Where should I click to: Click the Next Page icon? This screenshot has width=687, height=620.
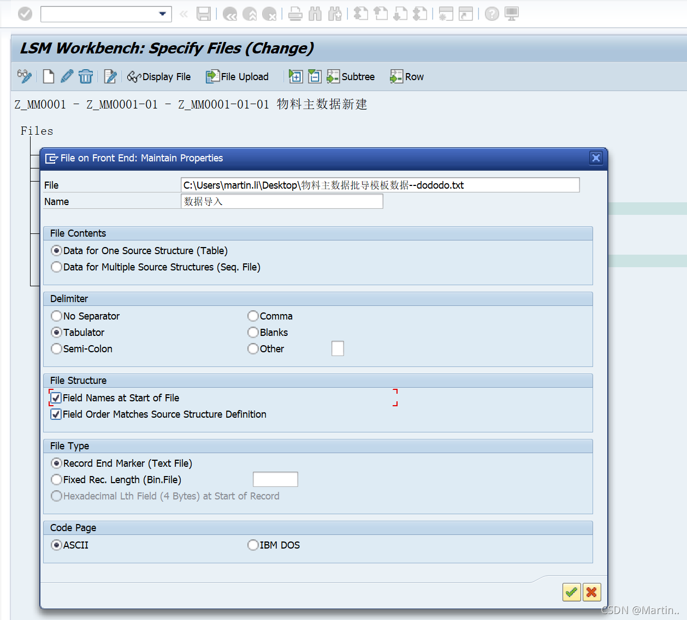click(x=400, y=14)
